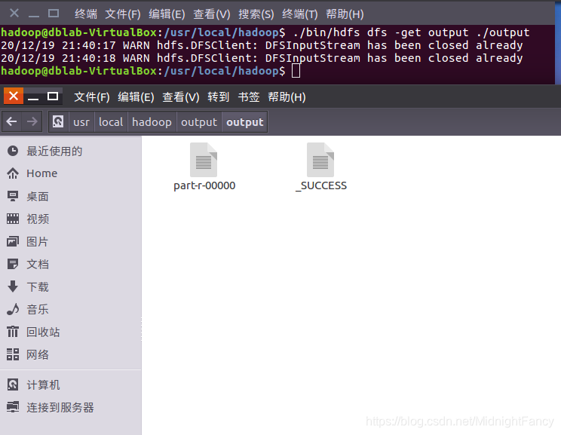The width and height of the screenshot is (561, 435).
Task: Open file manager 文件(F) menu
Action: 91,97
